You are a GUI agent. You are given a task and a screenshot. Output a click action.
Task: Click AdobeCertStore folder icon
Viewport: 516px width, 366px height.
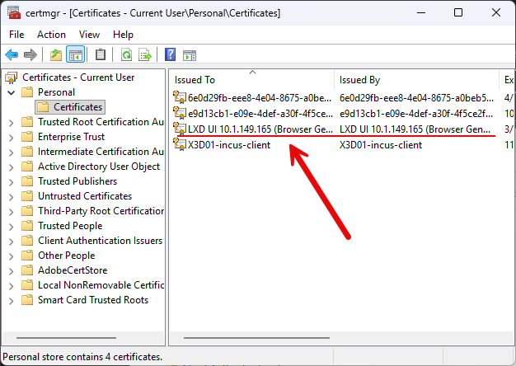(27, 270)
